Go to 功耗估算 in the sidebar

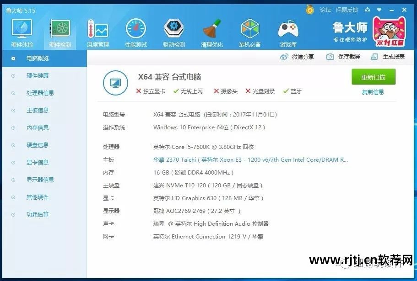[x=38, y=215]
